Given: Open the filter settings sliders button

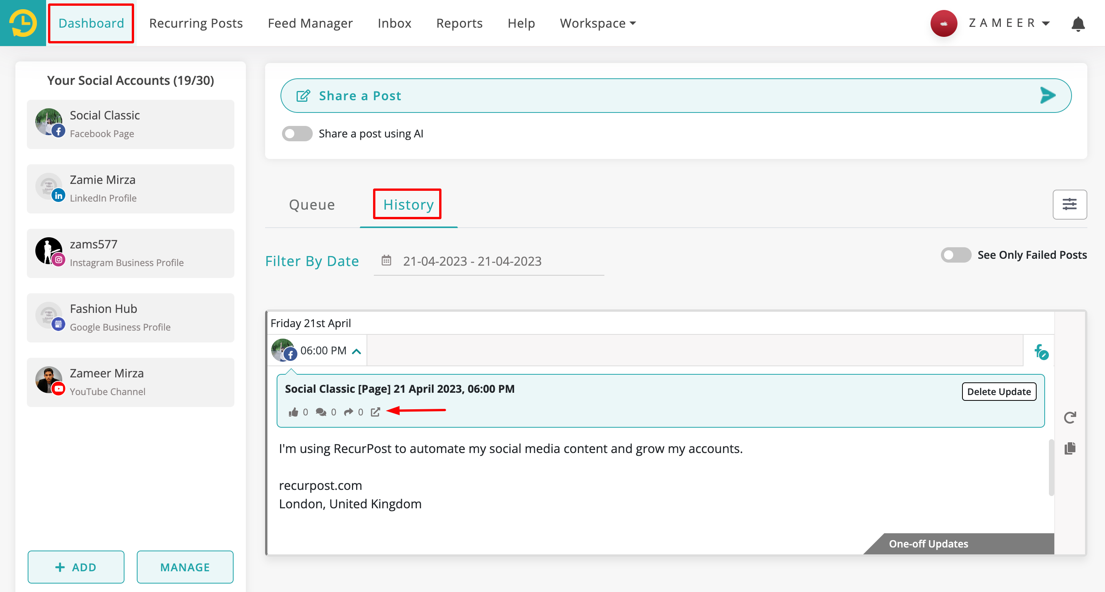Looking at the screenshot, I should pos(1069,205).
